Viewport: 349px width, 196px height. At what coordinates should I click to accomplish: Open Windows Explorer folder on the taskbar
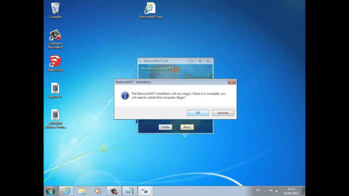coord(82,191)
